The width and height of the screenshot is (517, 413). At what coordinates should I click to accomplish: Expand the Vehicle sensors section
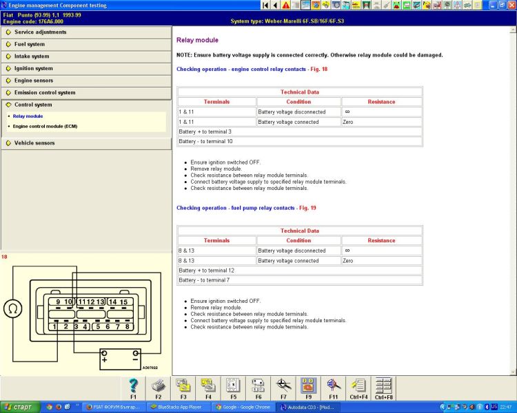click(34, 143)
